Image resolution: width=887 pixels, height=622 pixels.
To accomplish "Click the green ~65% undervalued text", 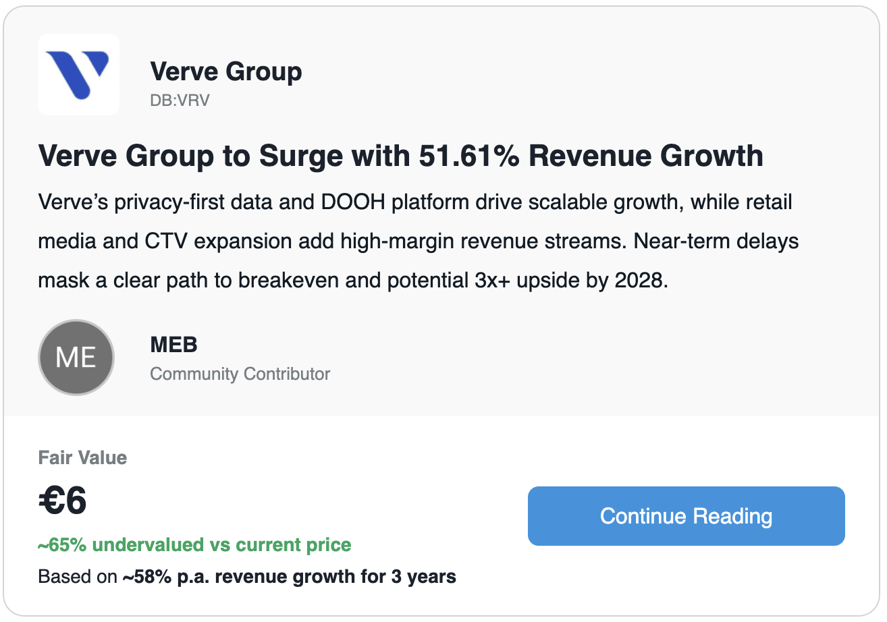I will click(x=194, y=545).
